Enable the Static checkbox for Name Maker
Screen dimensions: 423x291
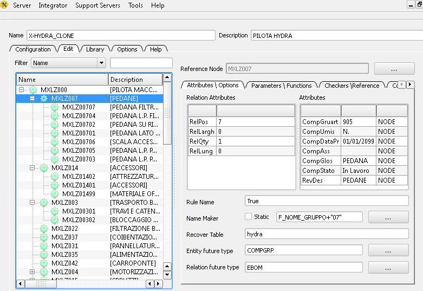coord(249,217)
